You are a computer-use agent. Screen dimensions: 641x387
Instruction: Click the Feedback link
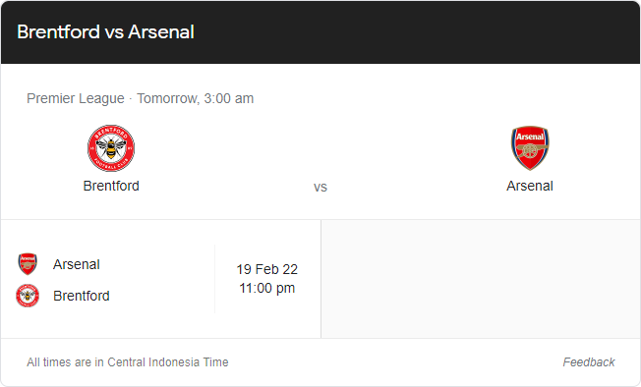pyautogui.click(x=589, y=362)
